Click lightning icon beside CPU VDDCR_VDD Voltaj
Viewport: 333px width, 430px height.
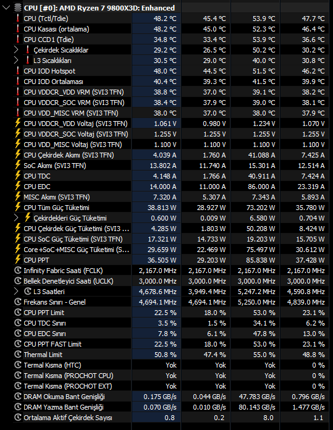(18, 123)
